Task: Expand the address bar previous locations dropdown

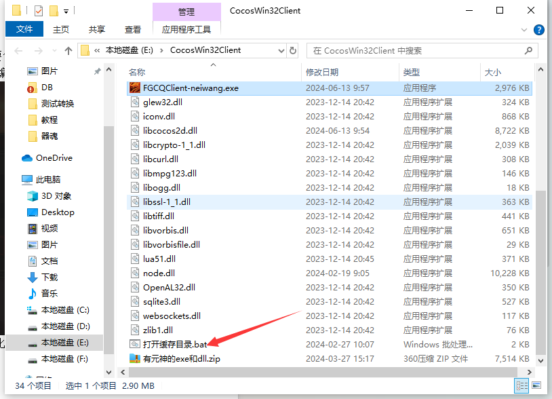Action: point(280,50)
